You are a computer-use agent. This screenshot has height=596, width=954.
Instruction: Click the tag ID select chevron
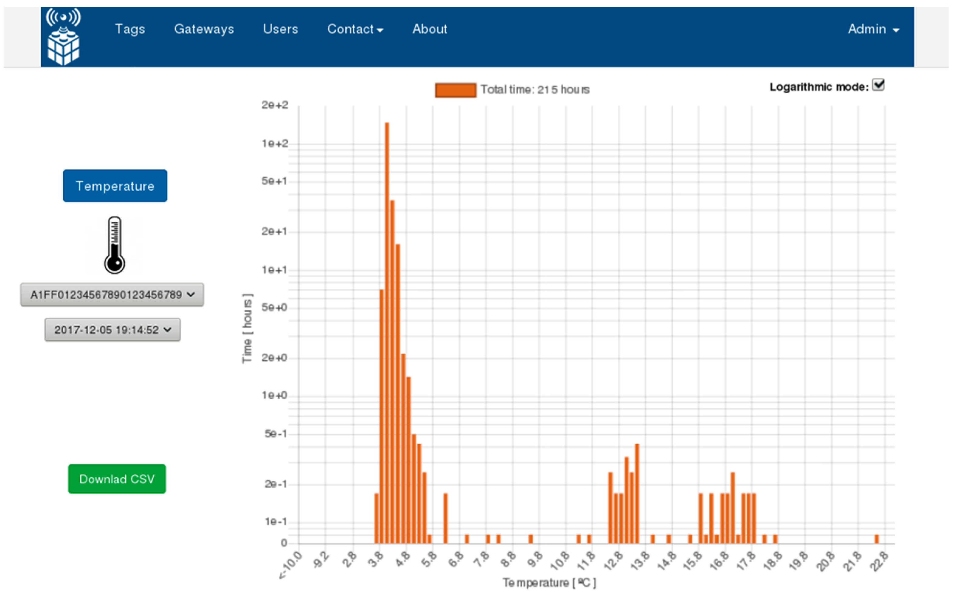click(x=191, y=294)
